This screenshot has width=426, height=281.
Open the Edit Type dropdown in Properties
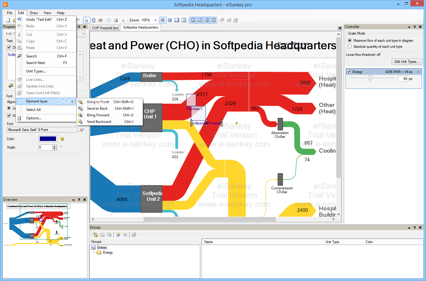pos(83,34)
